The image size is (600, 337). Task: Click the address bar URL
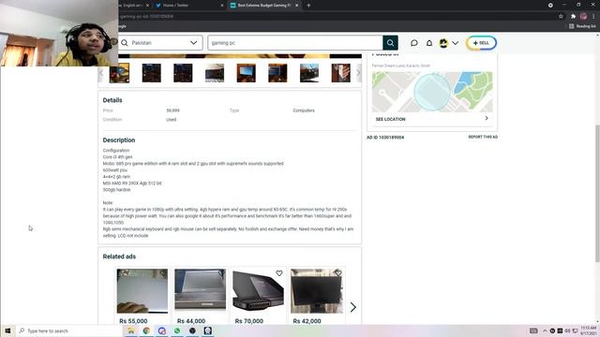pos(147,17)
